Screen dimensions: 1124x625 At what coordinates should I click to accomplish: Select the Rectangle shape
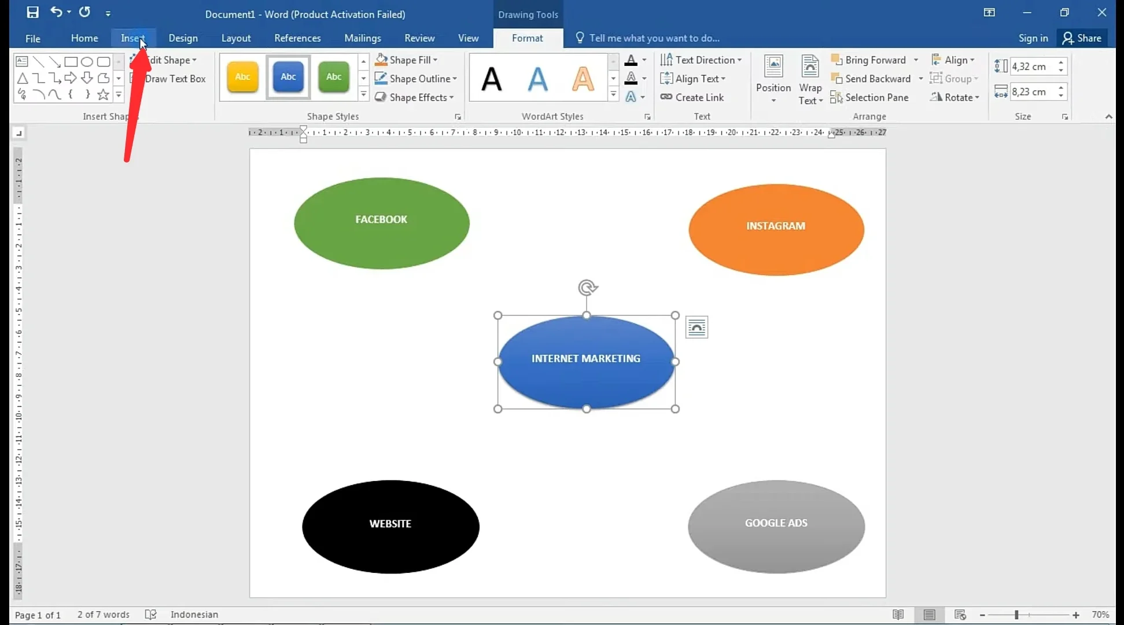71,61
